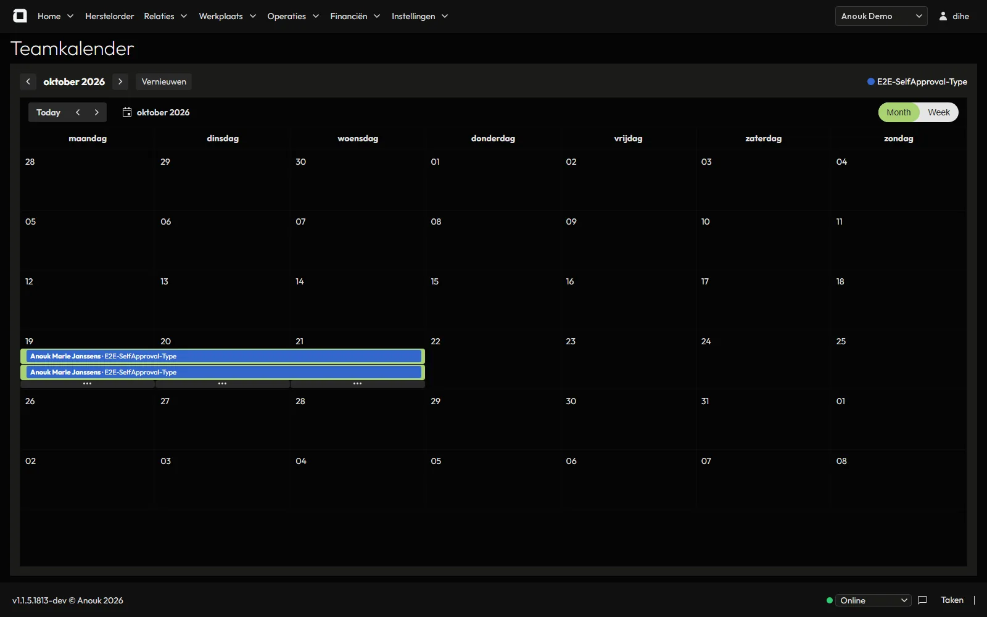This screenshot has width=987, height=617.
Task: Click day 24 date number
Action: tap(706, 341)
